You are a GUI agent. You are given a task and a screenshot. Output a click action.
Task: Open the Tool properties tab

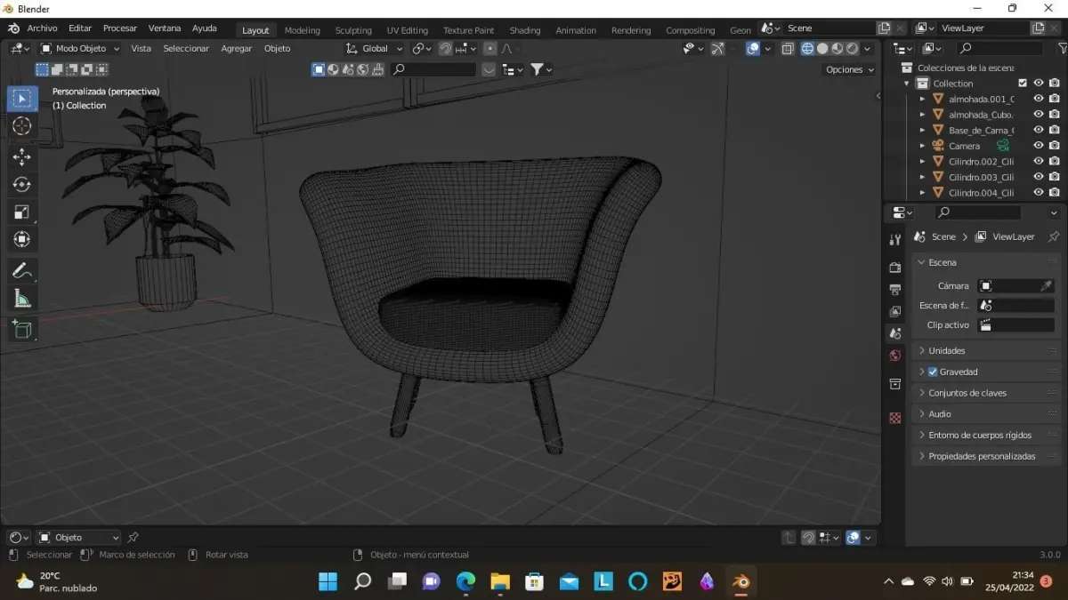pyautogui.click(x=895, y=240)
